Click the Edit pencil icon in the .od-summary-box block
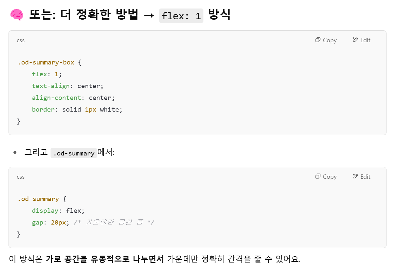The width and height of the screenshot is (396, 272). click(355, 40)
